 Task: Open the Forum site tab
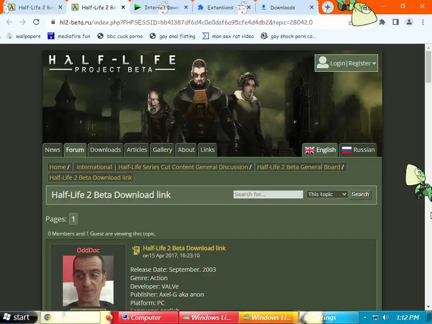(x=75, y=150)
